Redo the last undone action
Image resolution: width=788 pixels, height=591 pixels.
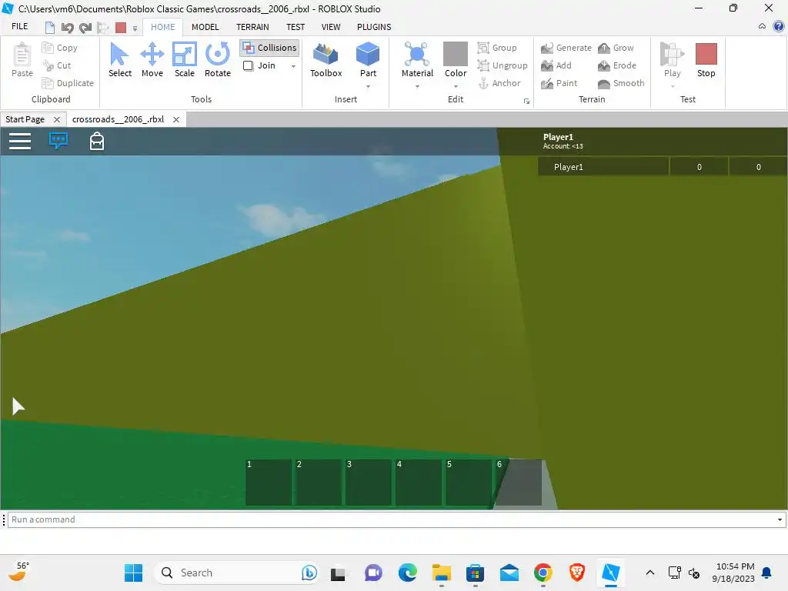tap(85, 28)
